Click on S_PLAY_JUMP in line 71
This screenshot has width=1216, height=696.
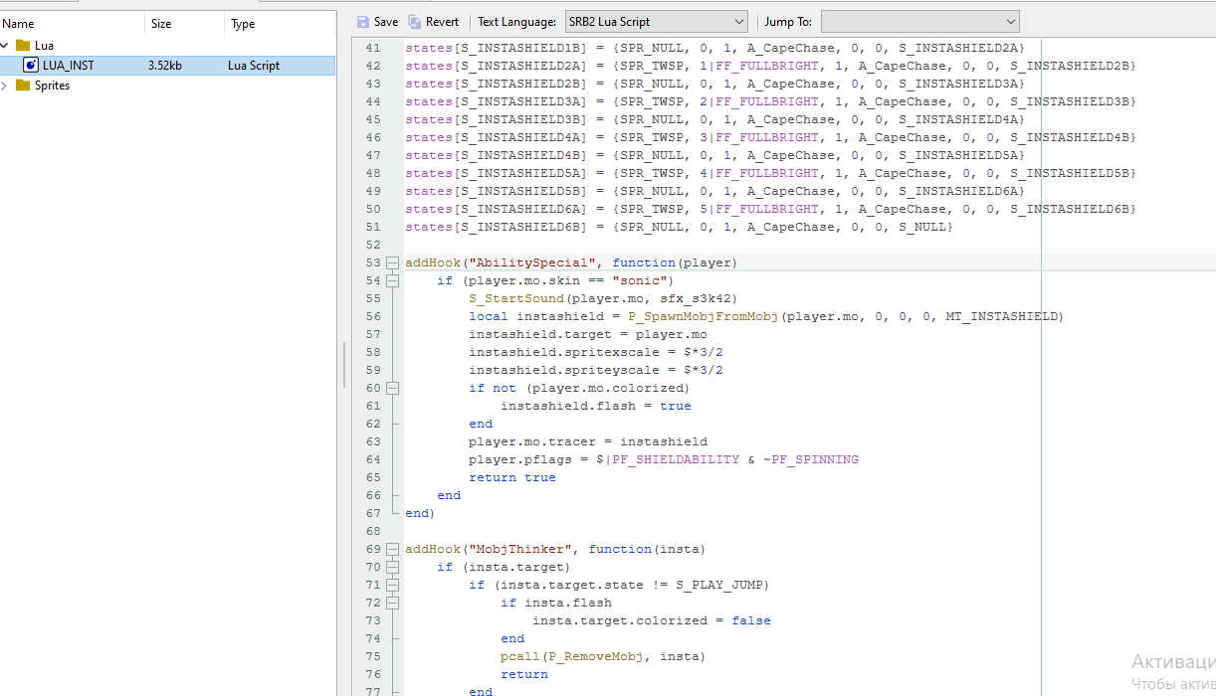720,586
